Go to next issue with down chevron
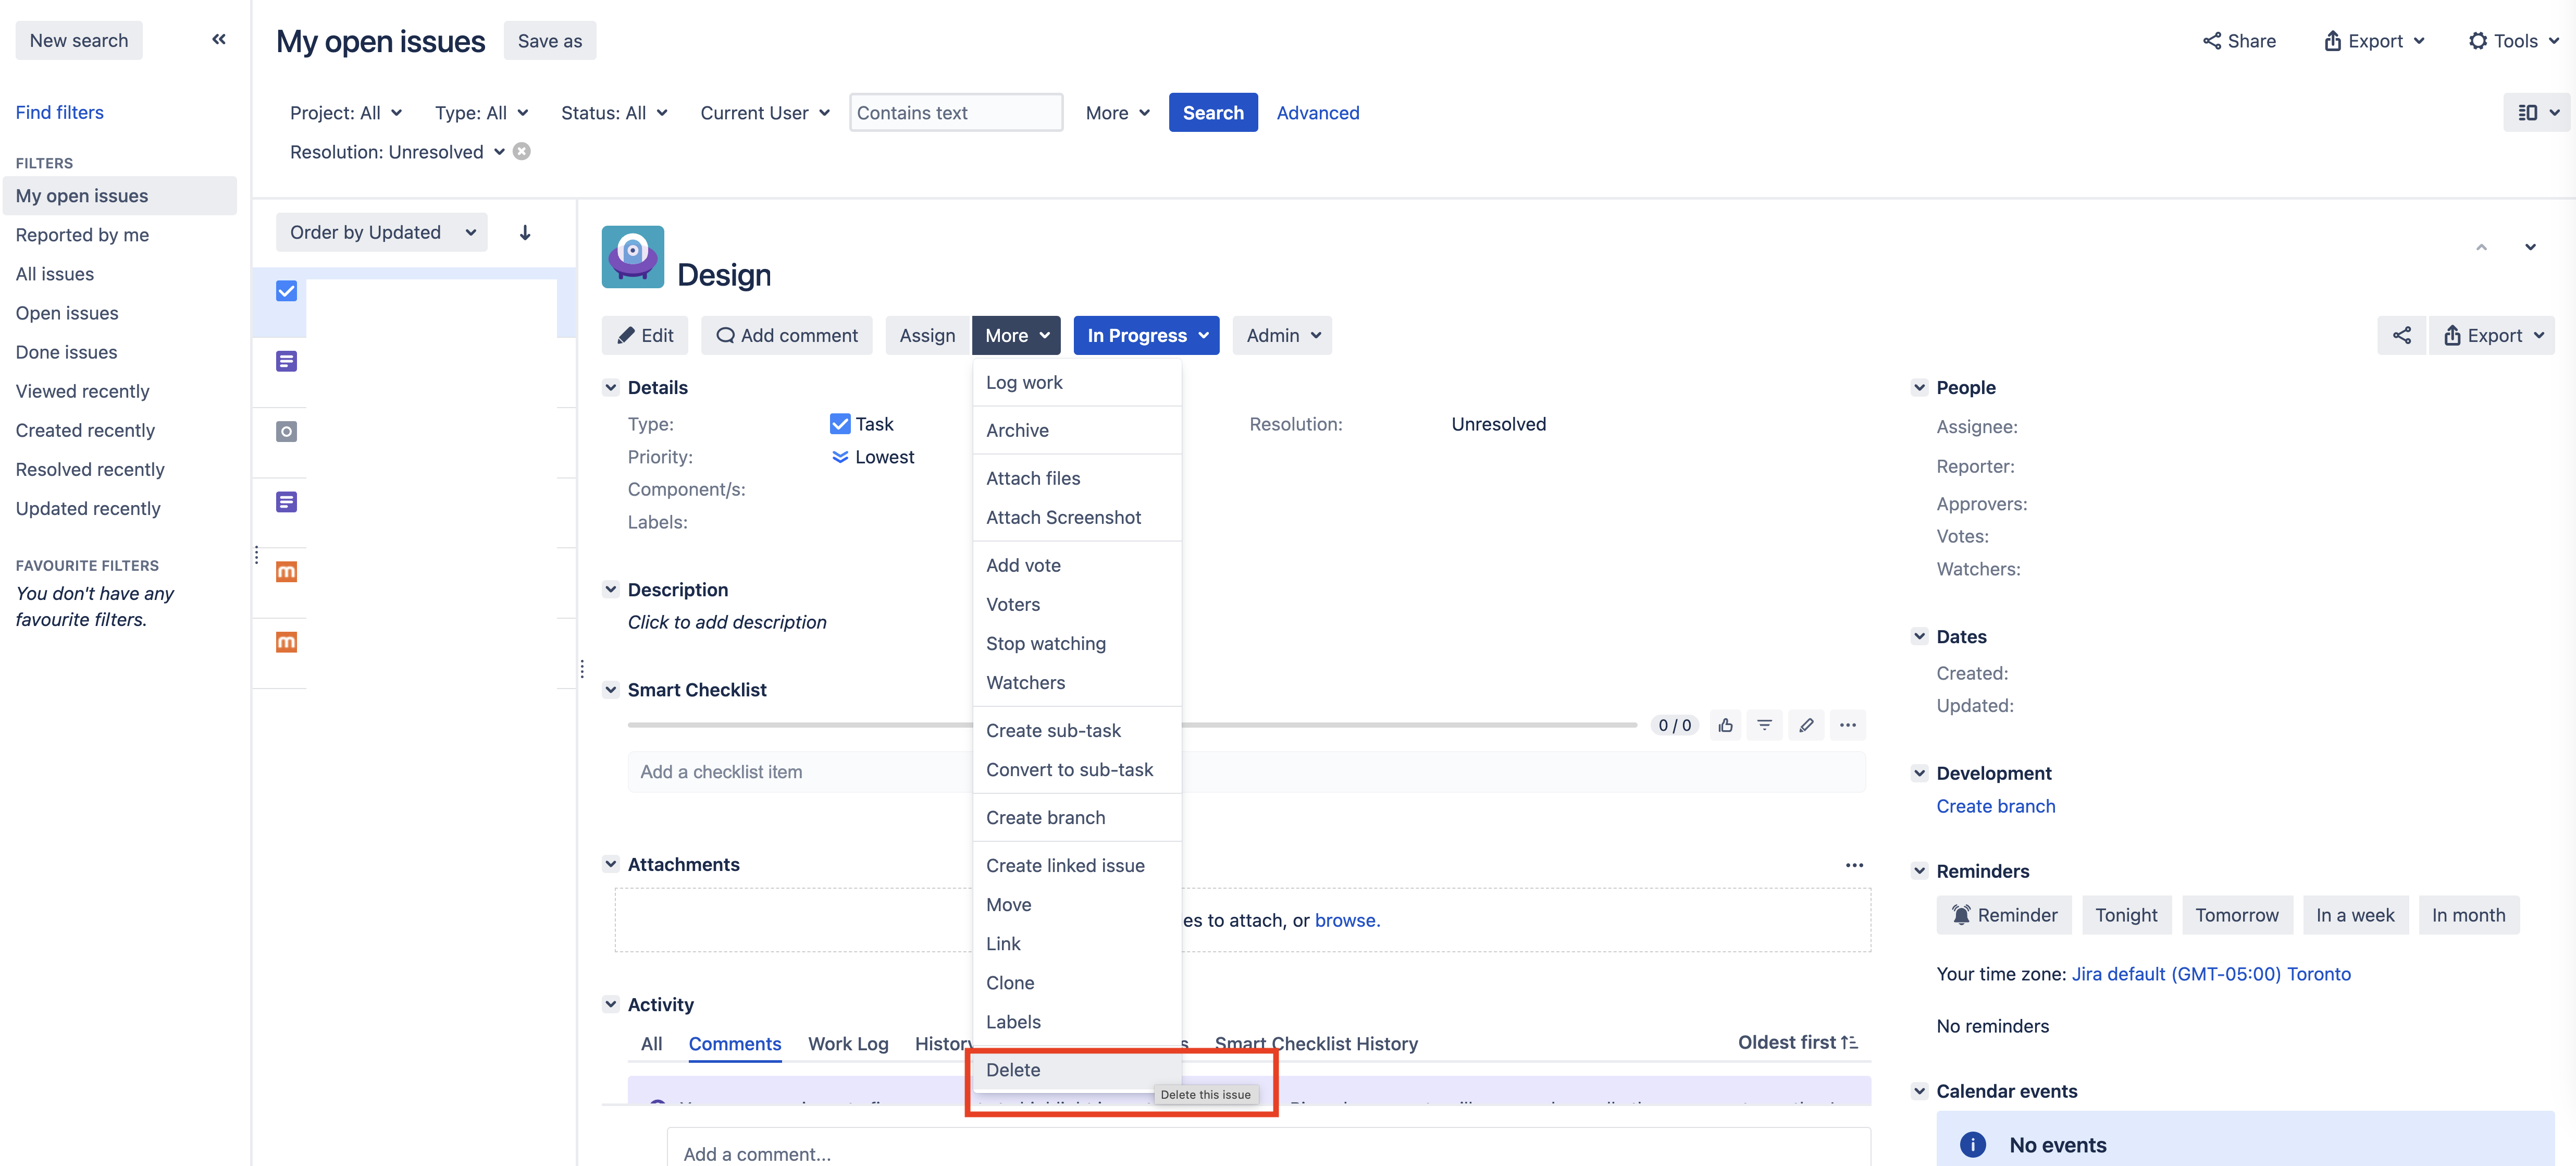This screenshot has height=1166, width=2576. click(x=2530, y=247)
